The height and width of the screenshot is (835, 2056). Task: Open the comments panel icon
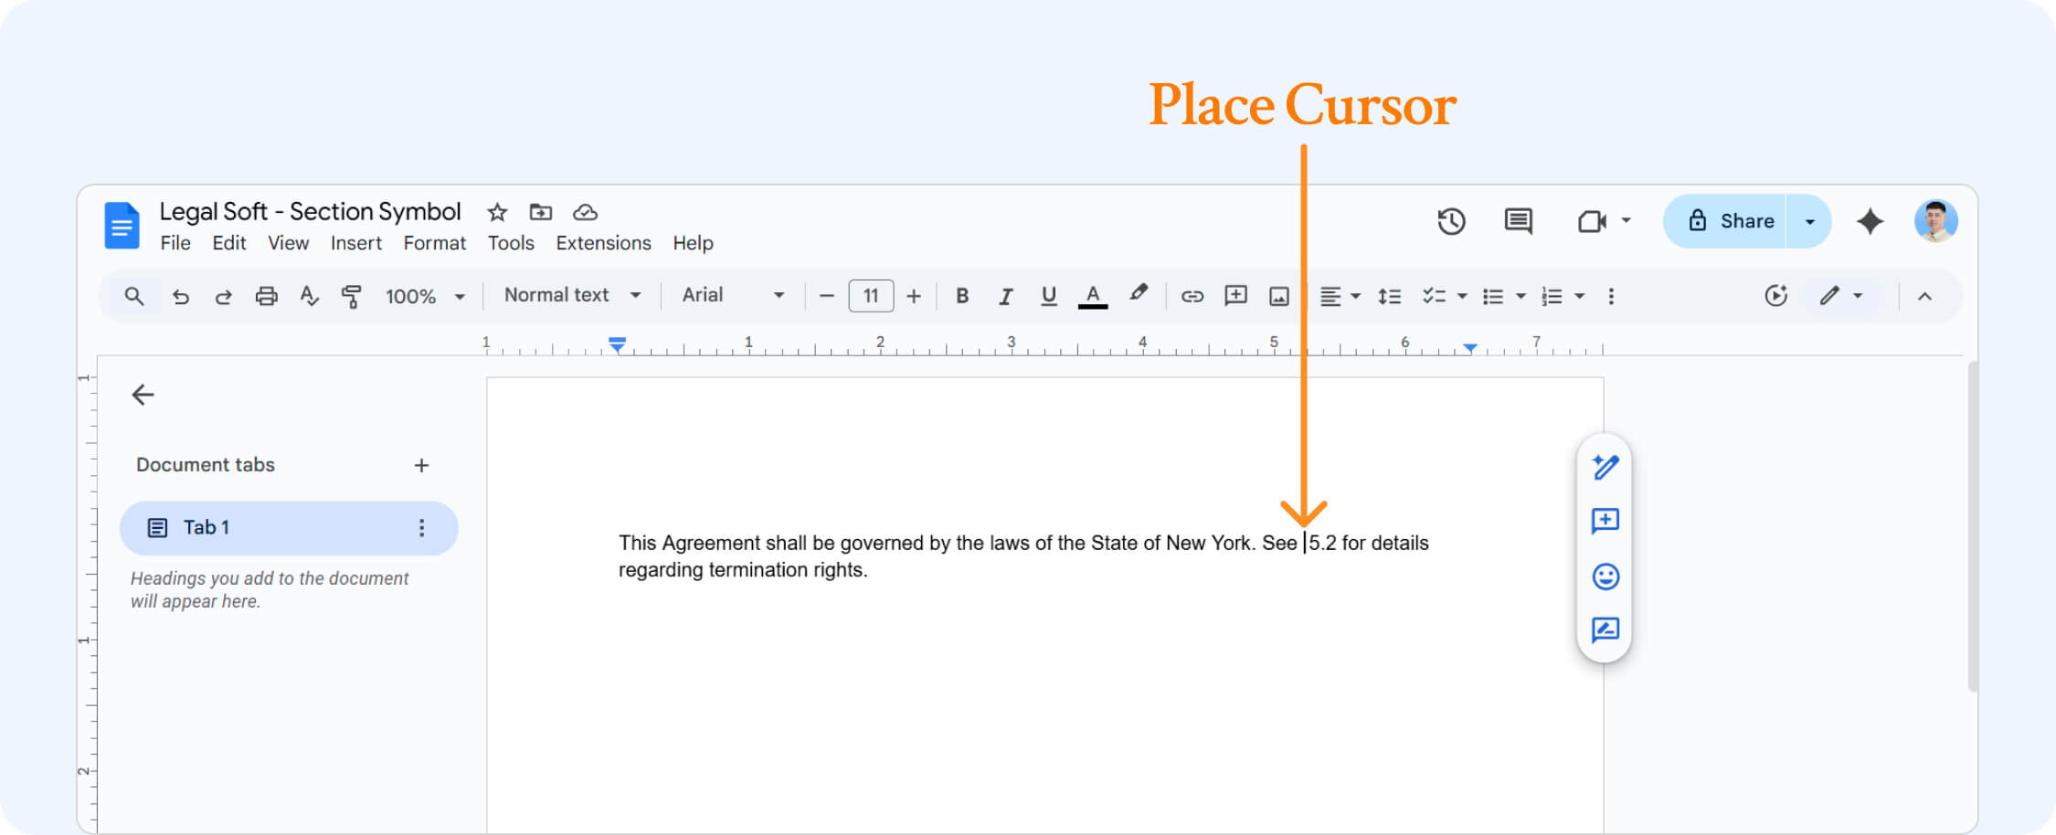tap(1518, 221)
